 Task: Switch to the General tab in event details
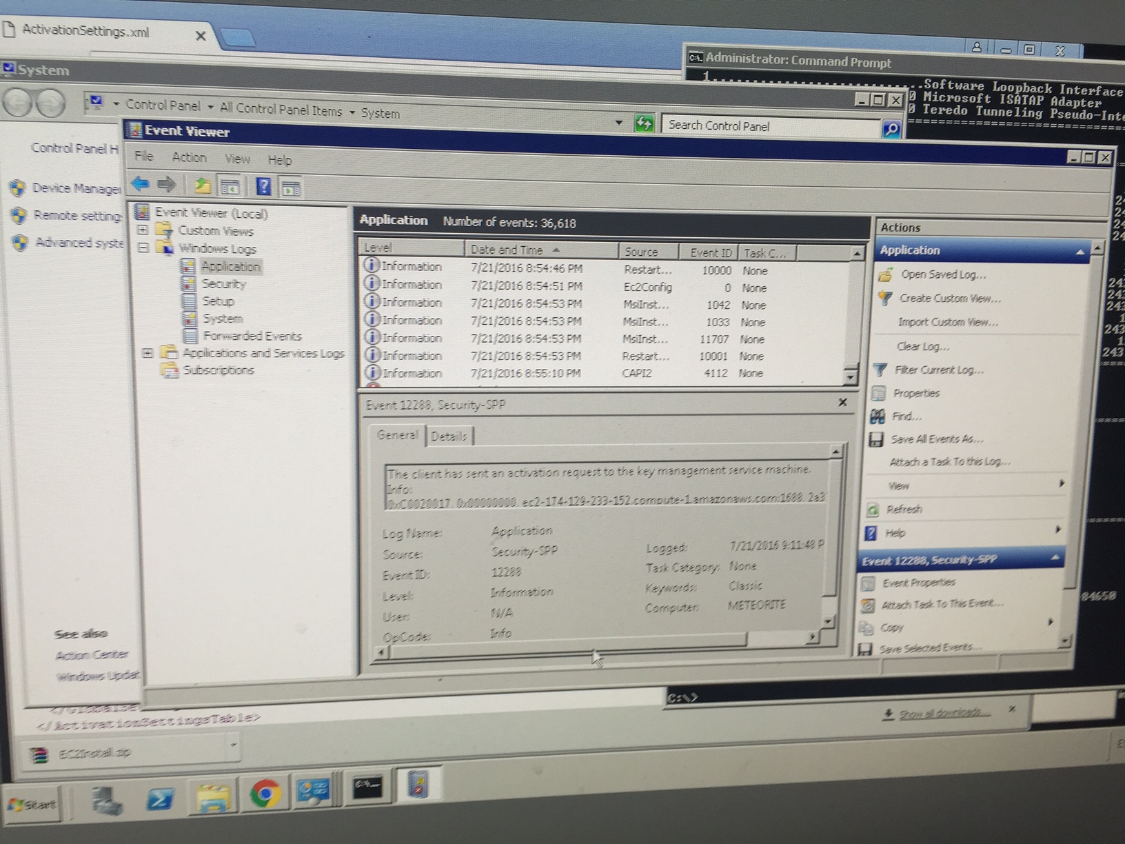pos(397,435)
